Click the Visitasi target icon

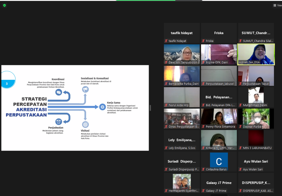click(85, 124)
